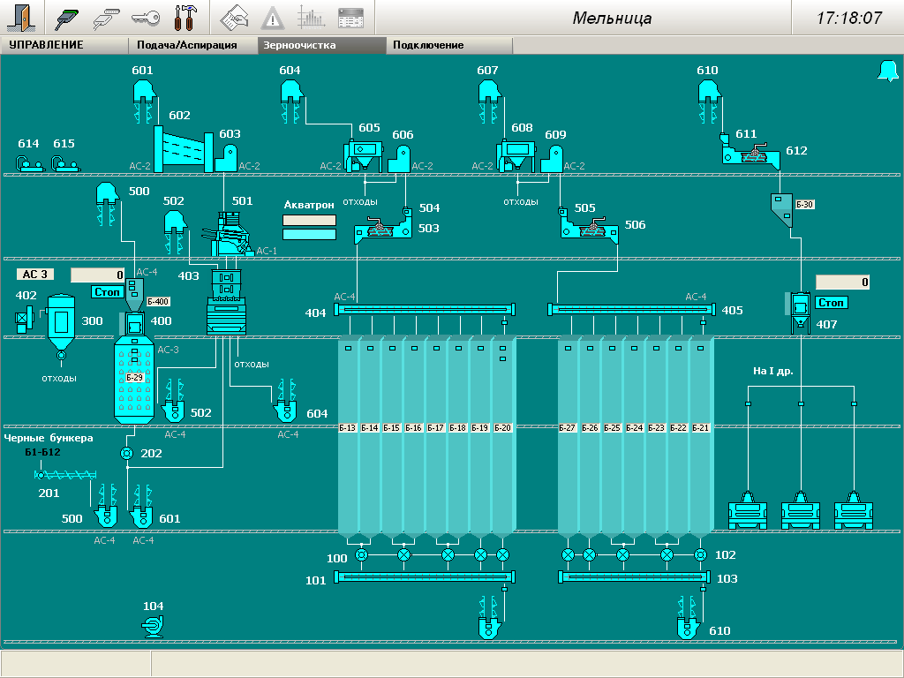Open the key access icon
This screenshot has width=904, height=678.
coord(145,18)
